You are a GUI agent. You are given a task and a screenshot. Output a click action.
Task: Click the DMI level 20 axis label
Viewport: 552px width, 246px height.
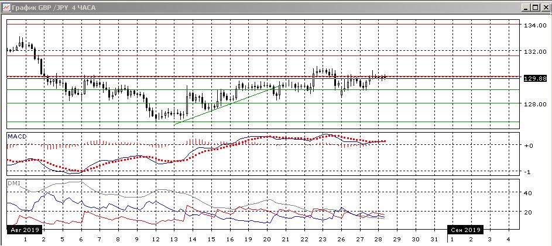point(529,212)
